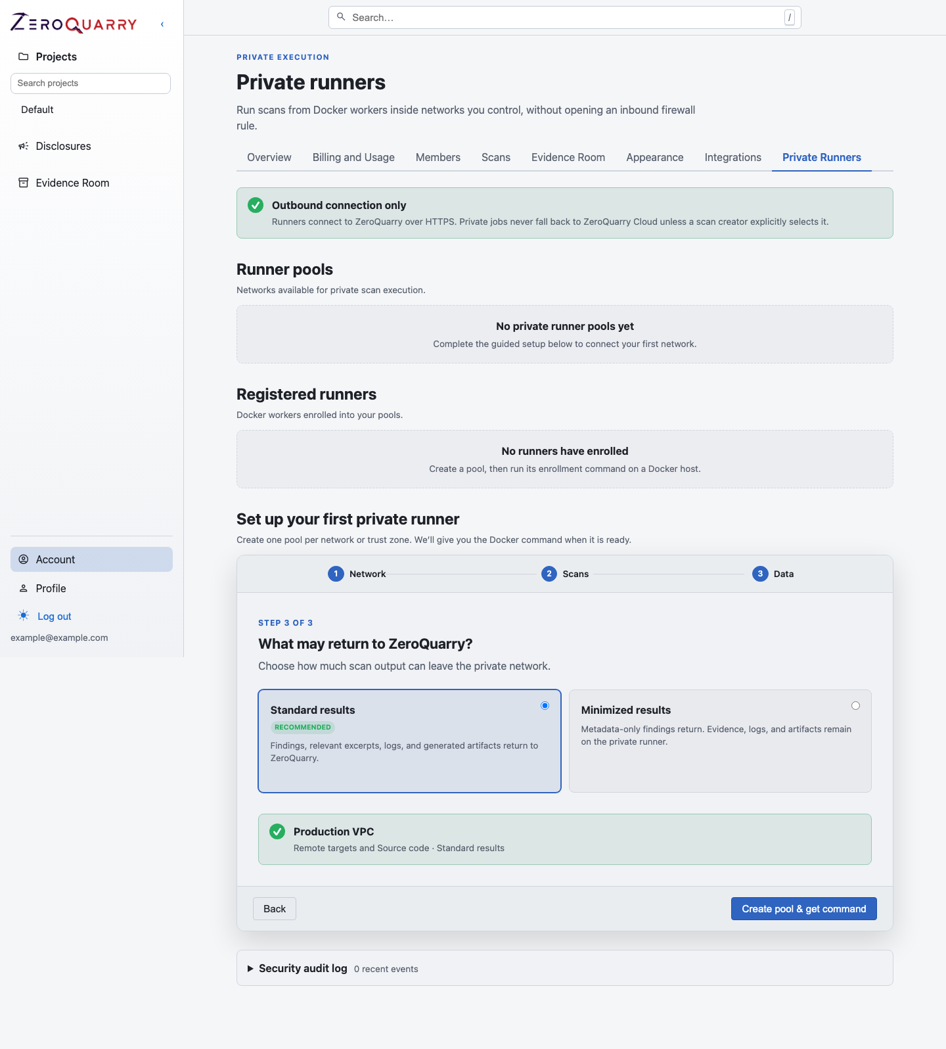The image size is (946, 1049).
Task: Click the green check icon beside Production VPC
Action: (x=277, y=831)
